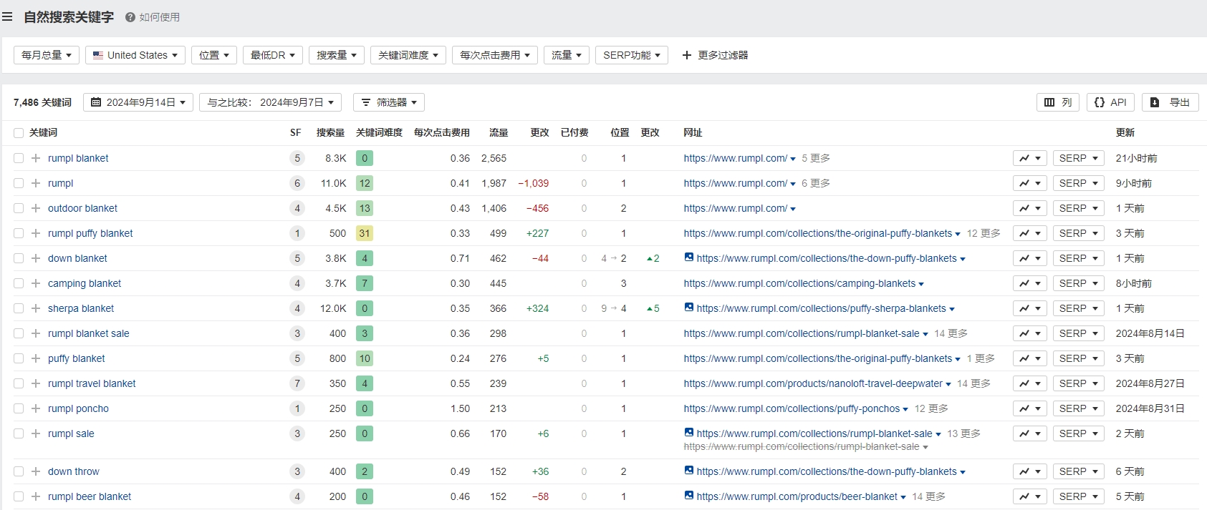
Task: Open the camping blanket keyword link
Action: tap(85, 283)
